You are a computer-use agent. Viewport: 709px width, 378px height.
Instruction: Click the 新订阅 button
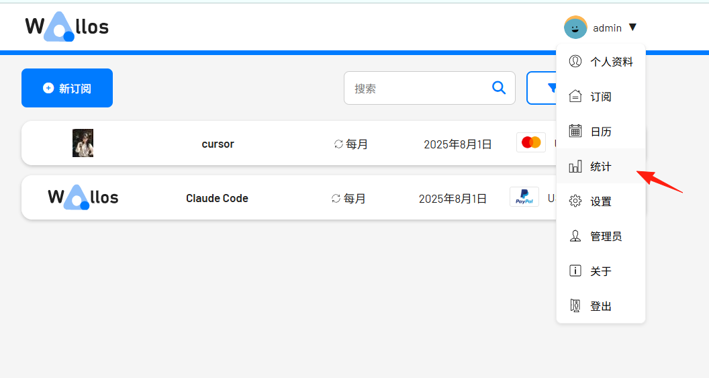click(x=67, y=88)
